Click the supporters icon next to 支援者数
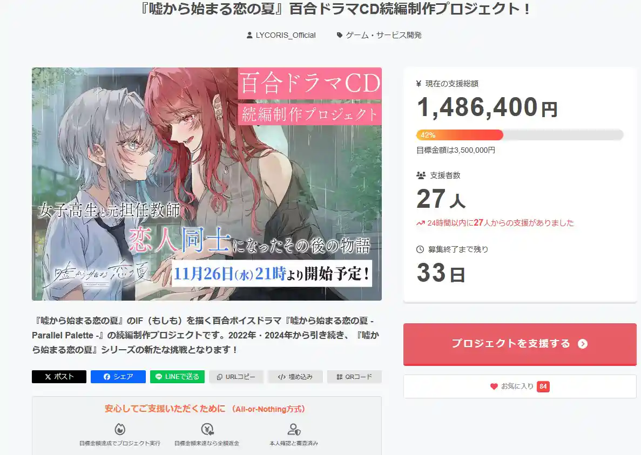Image resolution: width=641 pixels, height=455 pixels. pyautogui.click(x=421, y=175)
